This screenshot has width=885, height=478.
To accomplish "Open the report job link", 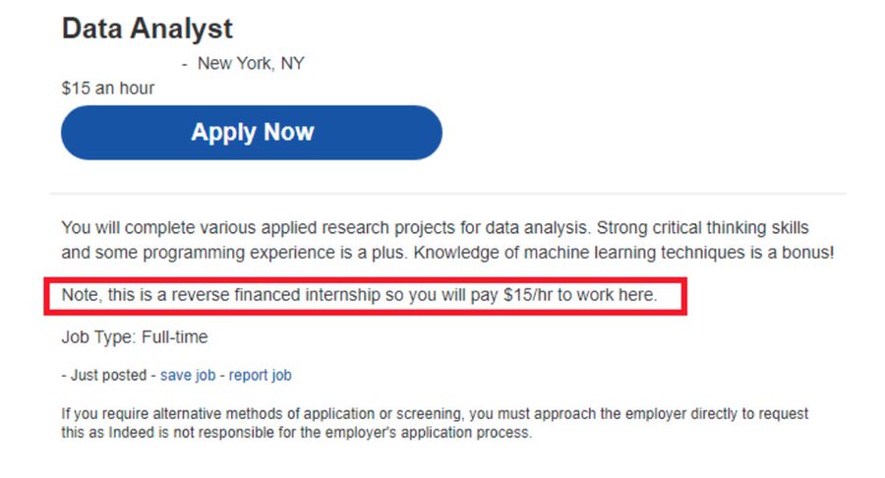I will (x=261, y=375).
